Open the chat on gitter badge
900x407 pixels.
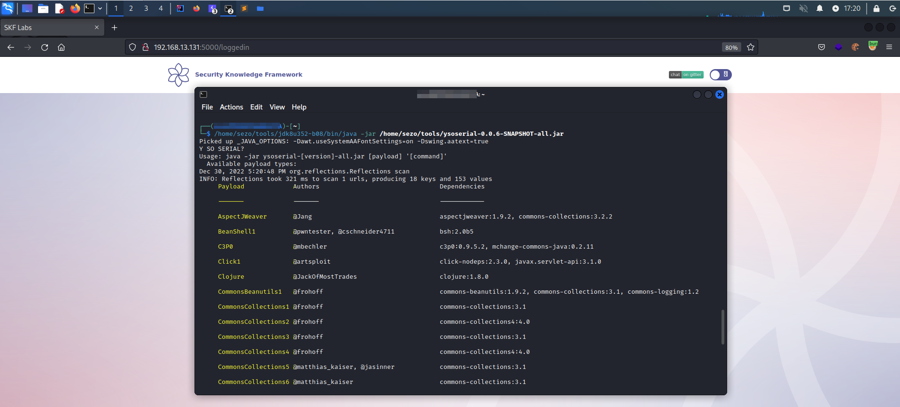tap(686, 75)
